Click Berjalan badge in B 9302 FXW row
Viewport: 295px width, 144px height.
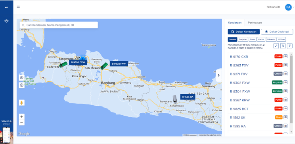[x=277, y=82]
